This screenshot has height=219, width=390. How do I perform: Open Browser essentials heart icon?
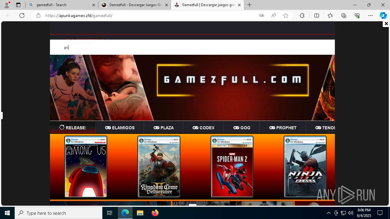point(357,16)
